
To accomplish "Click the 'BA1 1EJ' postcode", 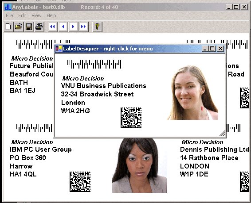I will [x=23, y=91].
